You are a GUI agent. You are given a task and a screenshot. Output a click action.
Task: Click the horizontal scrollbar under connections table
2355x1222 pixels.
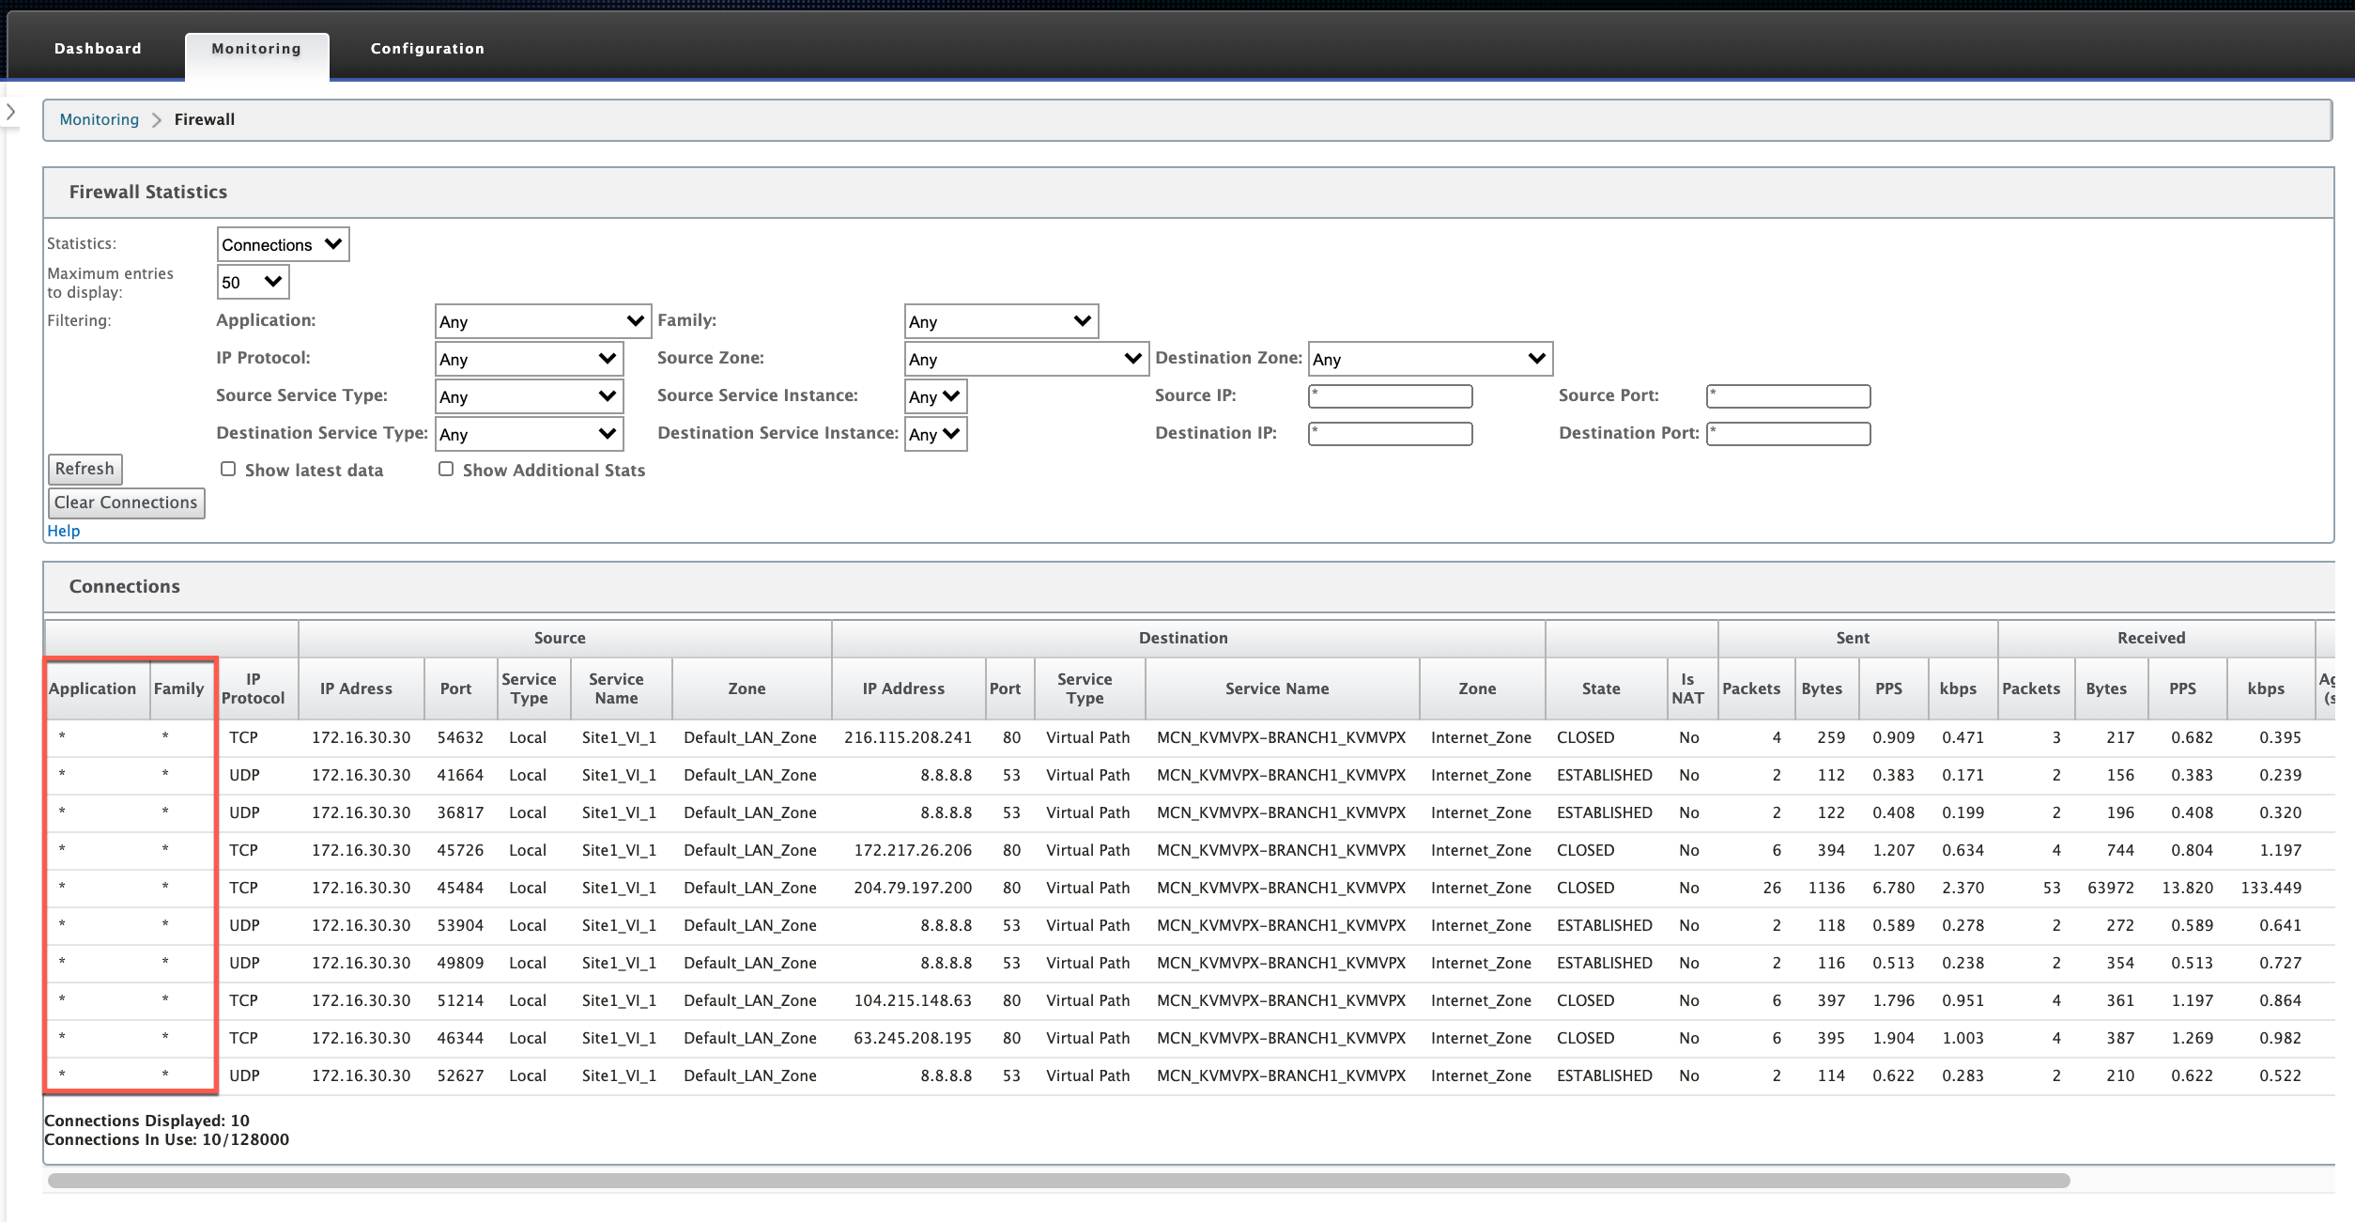[1058, 1180]
